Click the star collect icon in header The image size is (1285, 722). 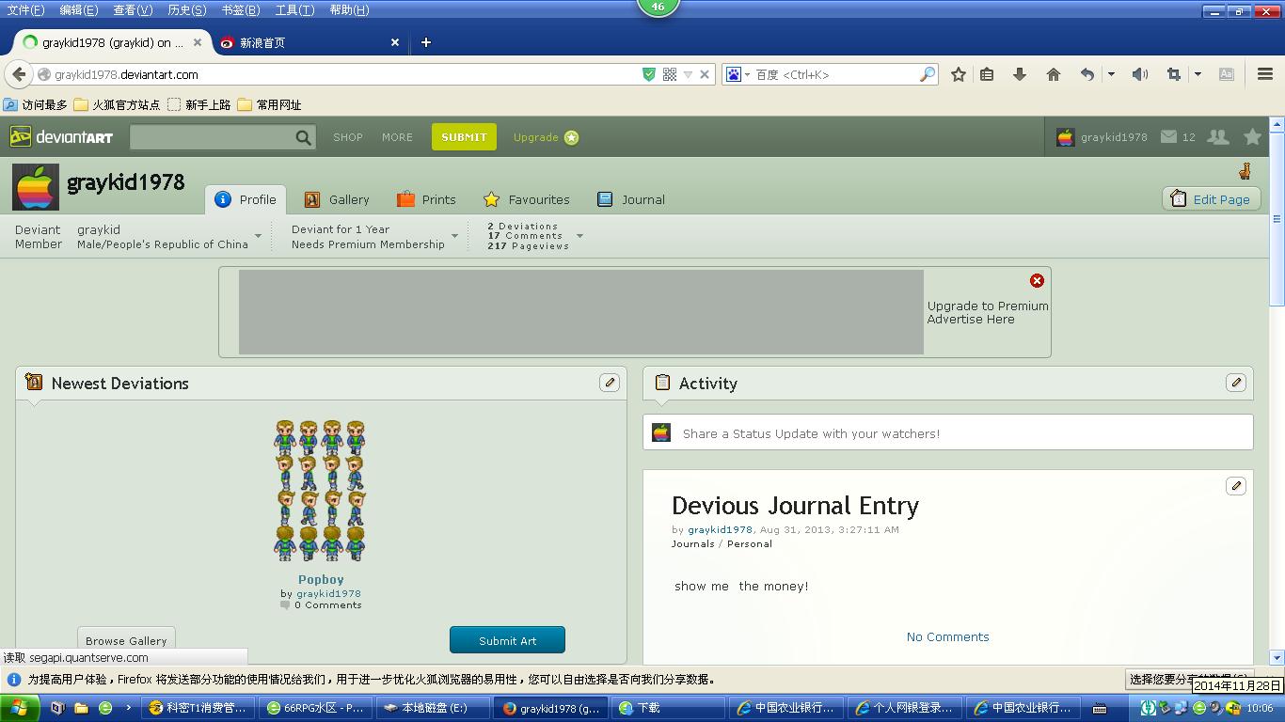click(1252, 136)
